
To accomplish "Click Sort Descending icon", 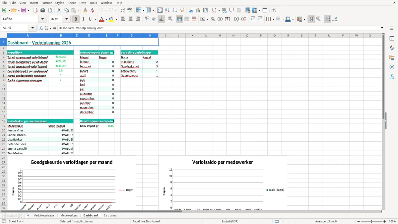I will (175, 10).
